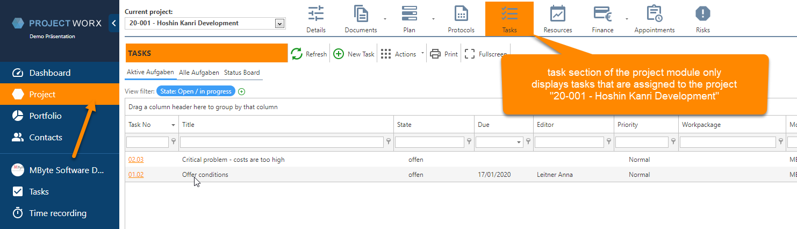
Task: Open the Protocols section icon
Action: (x=461, y=13)
